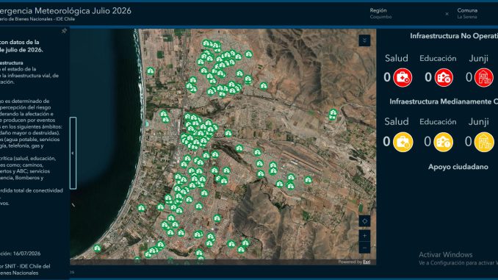Click the 'Salud' label above the red indicator
Image resolution: width=498 pixels, height=280 pixels.
point(397,59)
